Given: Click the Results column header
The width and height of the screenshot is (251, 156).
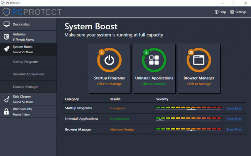Looking at the screenshot, I should point(115,99).
